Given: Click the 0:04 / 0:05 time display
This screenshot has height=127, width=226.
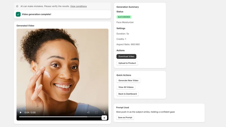Looking at the screenshot, I should (30, 113).
